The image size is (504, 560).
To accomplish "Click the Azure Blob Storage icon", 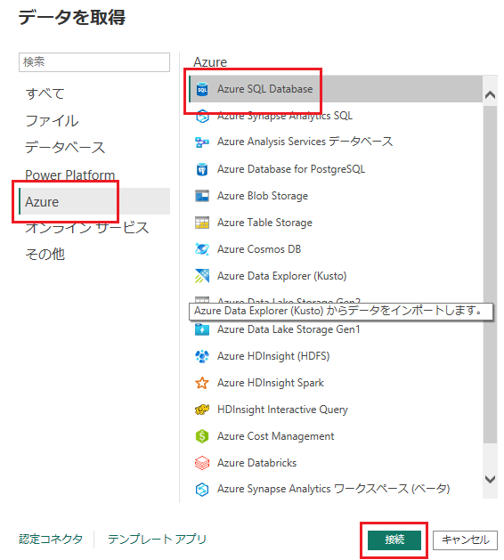I will click(202, 196).
